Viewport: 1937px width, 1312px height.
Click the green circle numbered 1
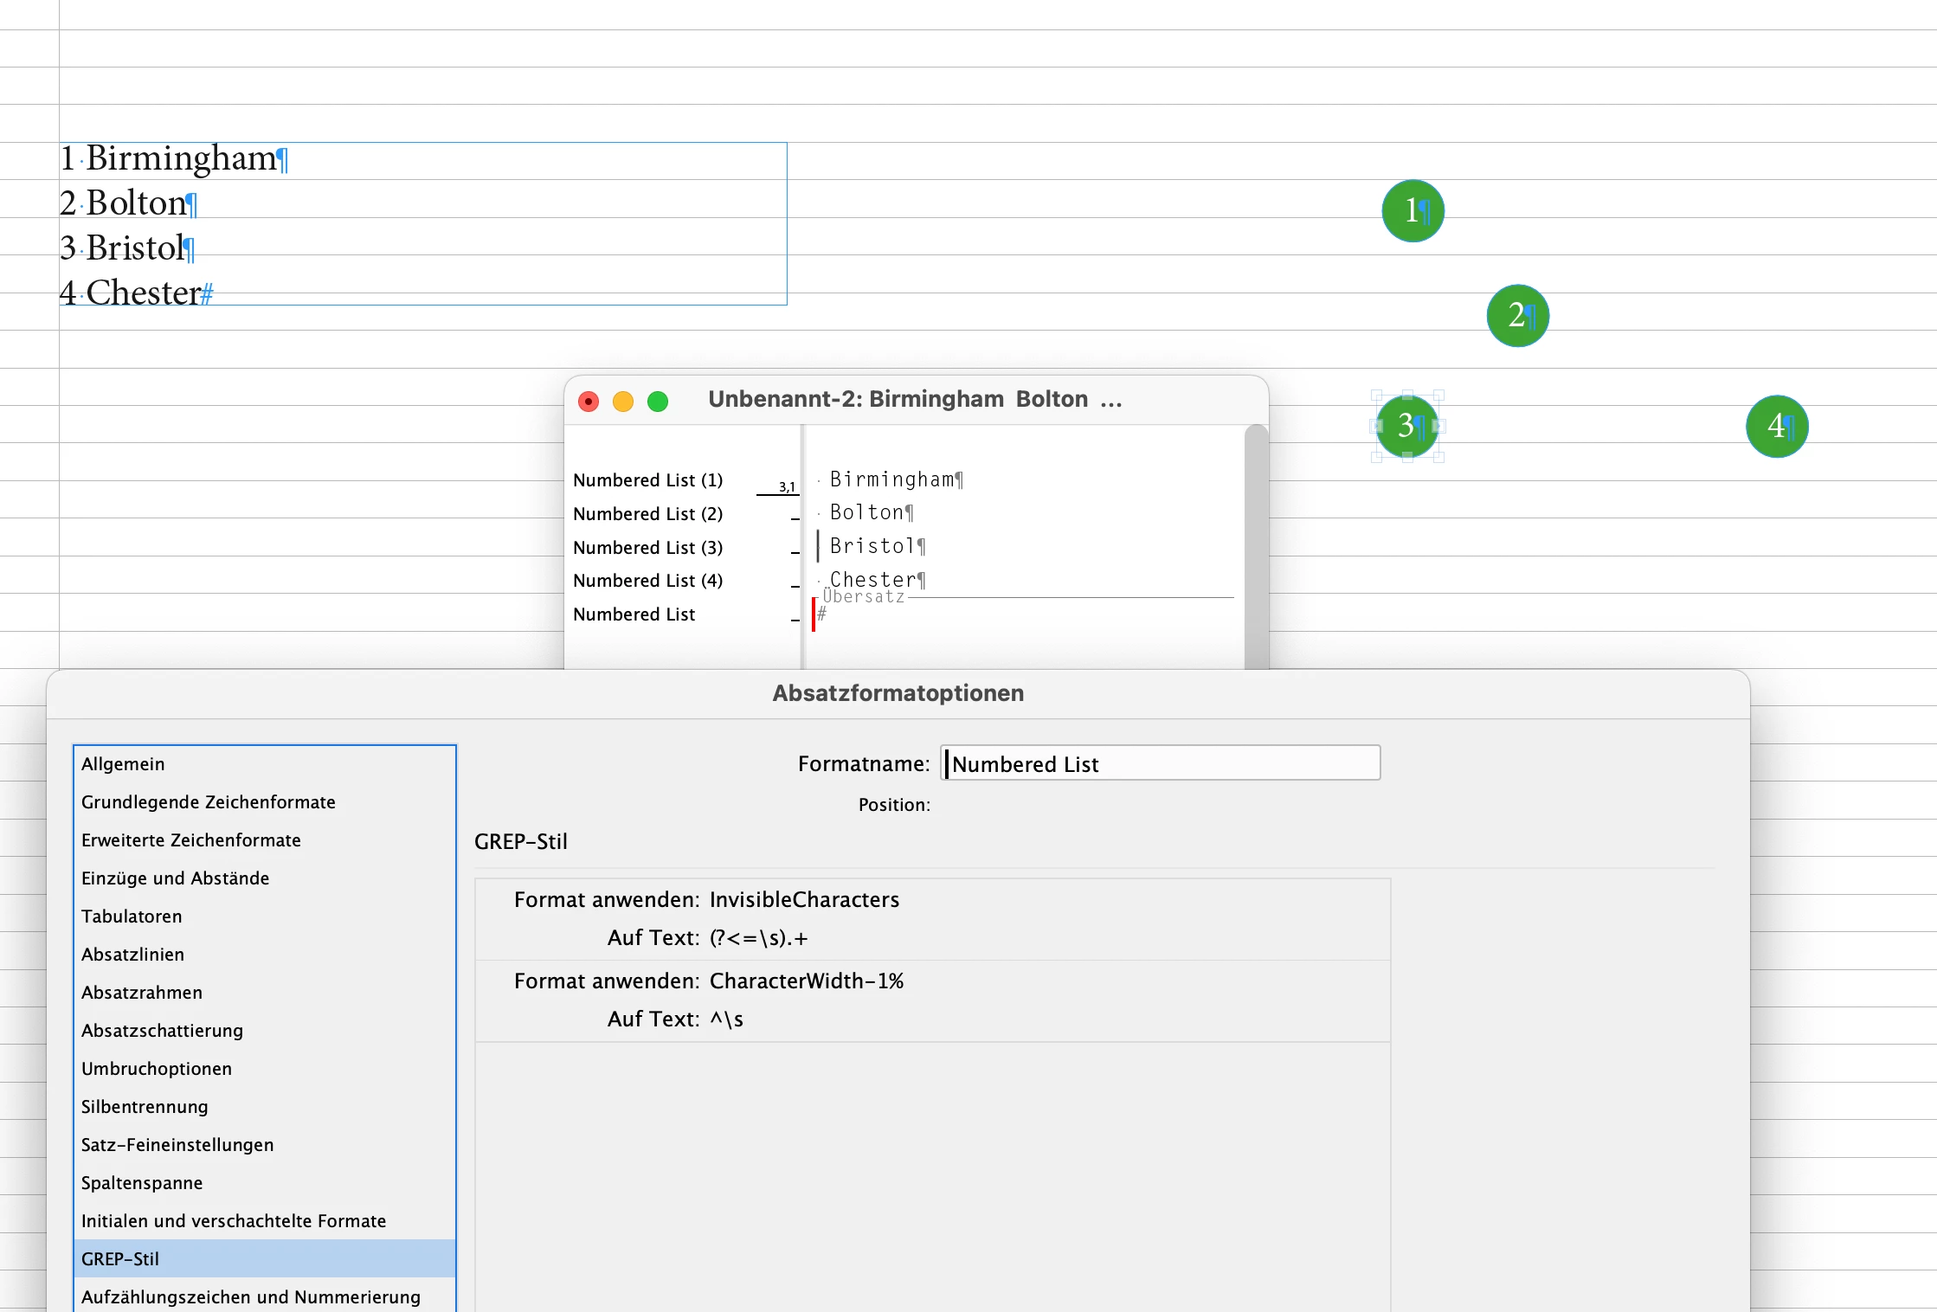coord(1413,211)
